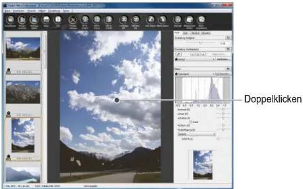This screenshot has height=189, width=303.
Task: Select the rocky mountain thumbnail
Action: 23,92
